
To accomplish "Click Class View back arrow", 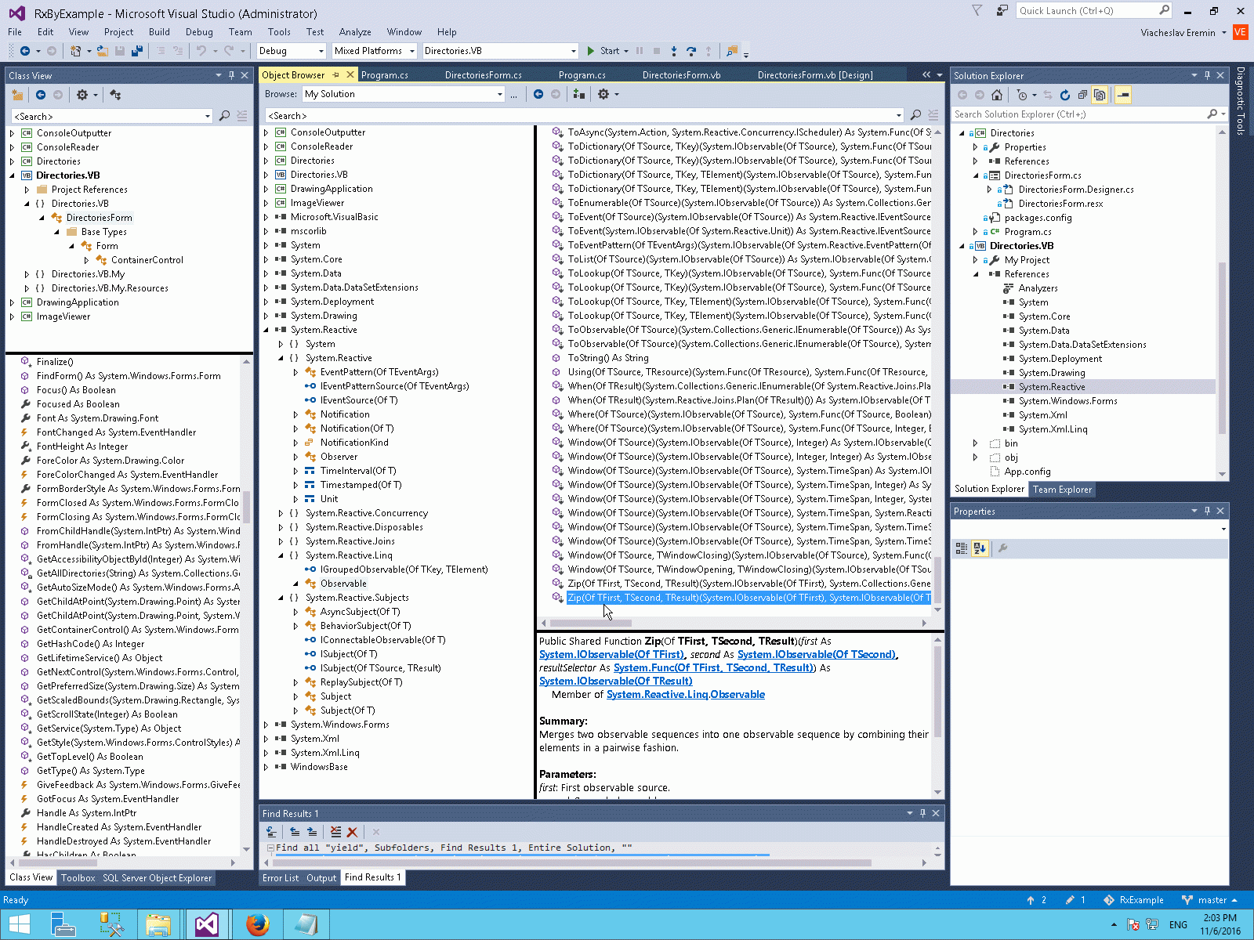I will point(41,95).
